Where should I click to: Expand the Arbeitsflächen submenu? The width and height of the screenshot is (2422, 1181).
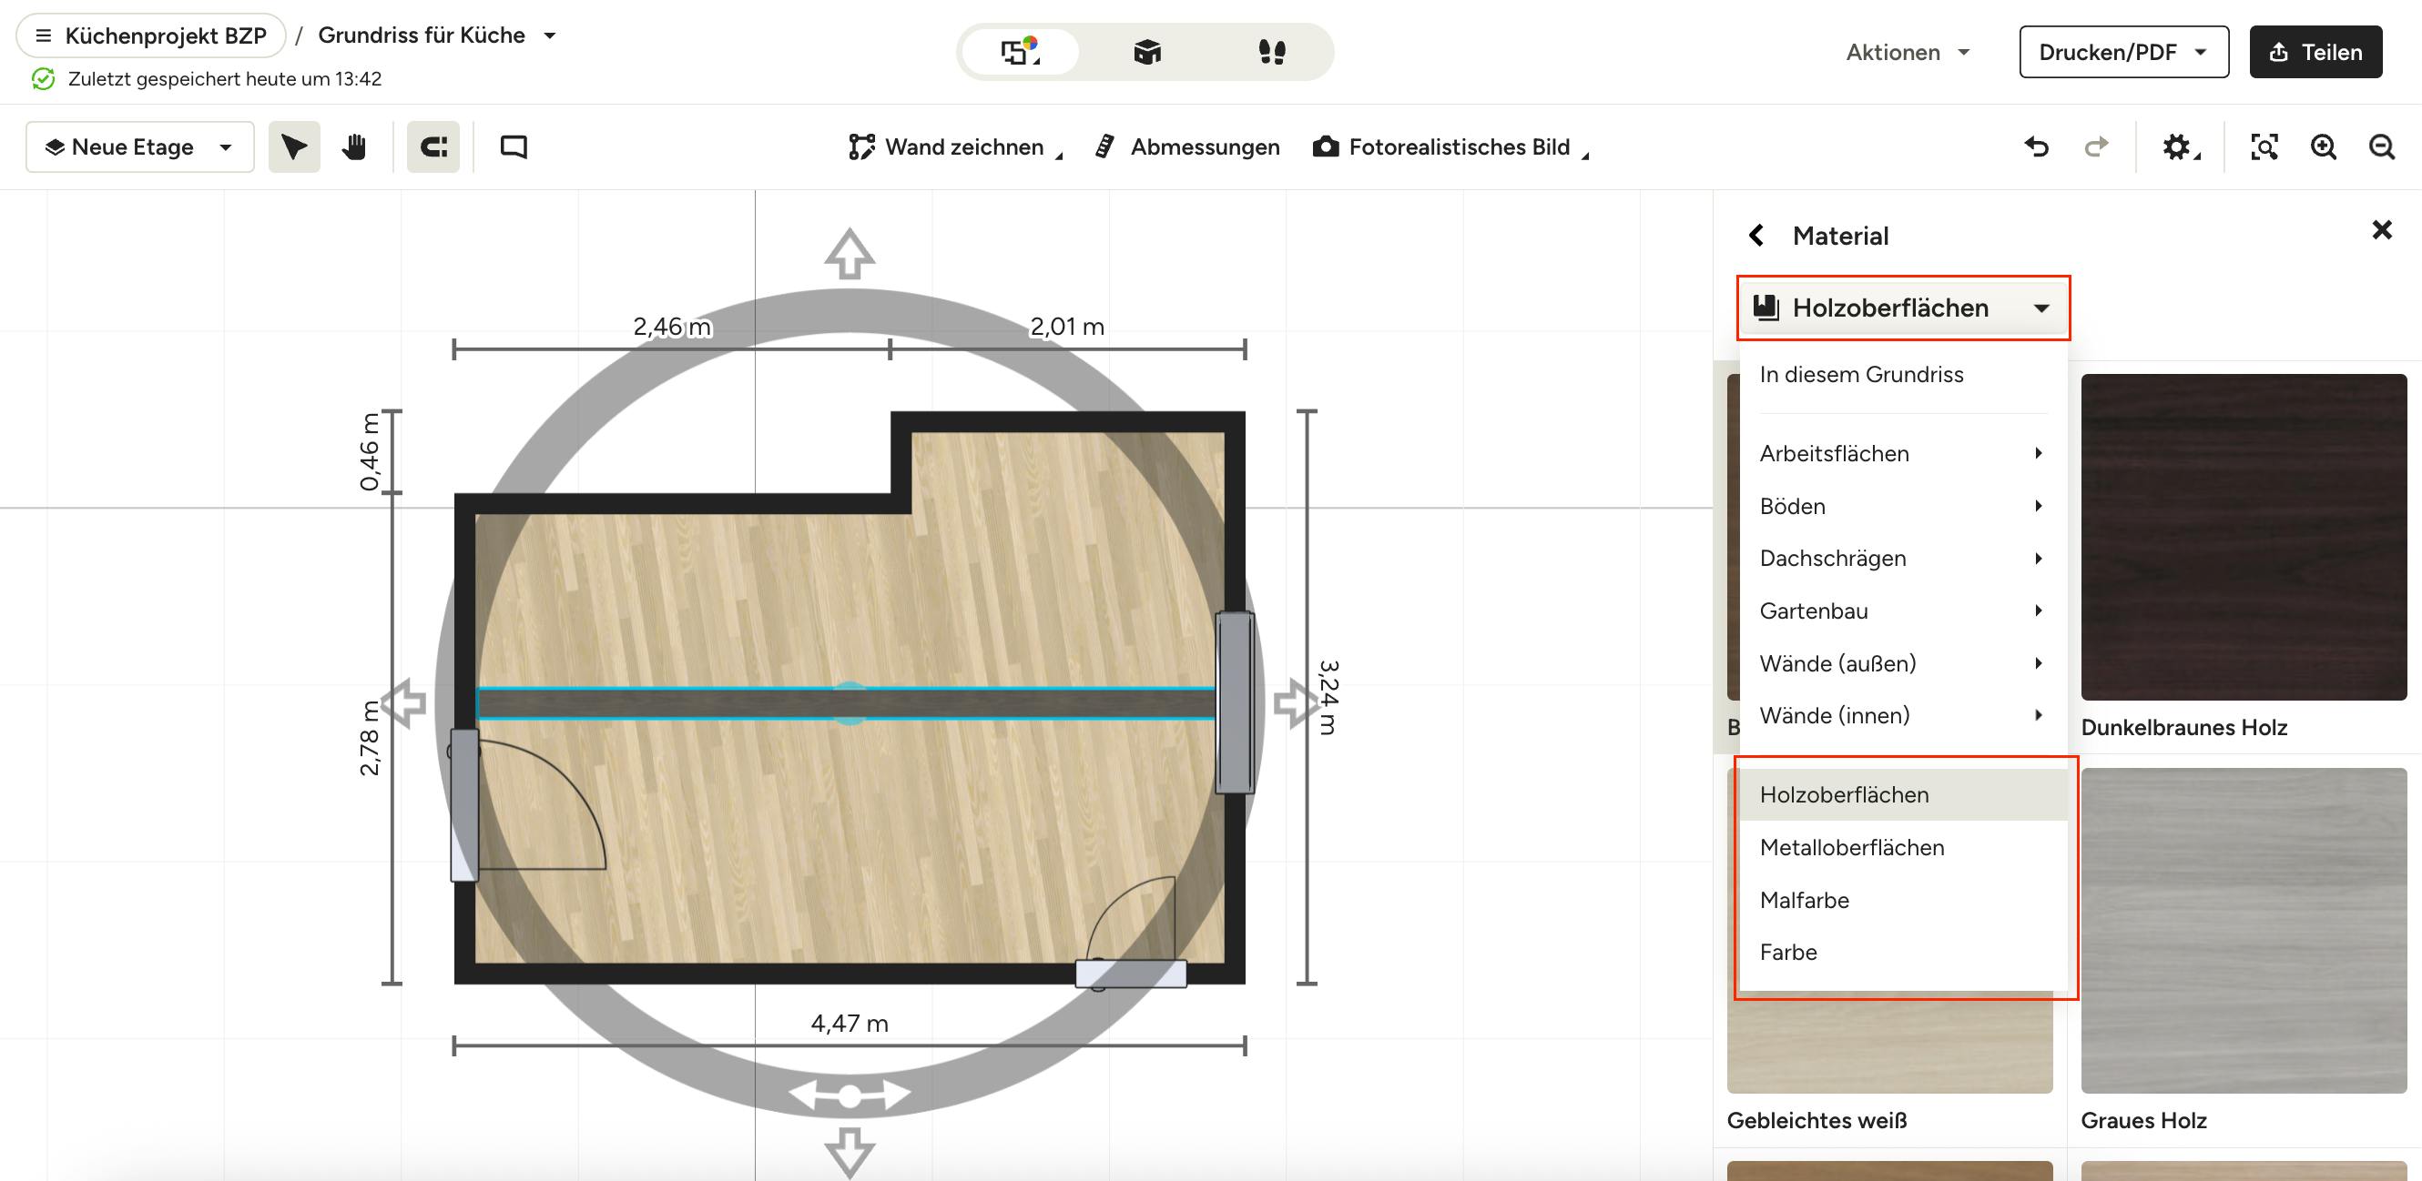(1903, 453)
